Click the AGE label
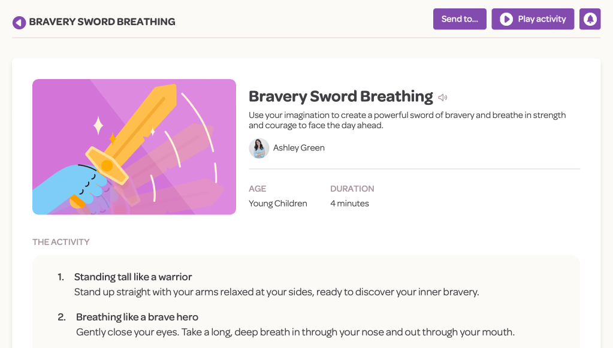The height and width of the screenshot is (348, 613). (x=257, y=189)
